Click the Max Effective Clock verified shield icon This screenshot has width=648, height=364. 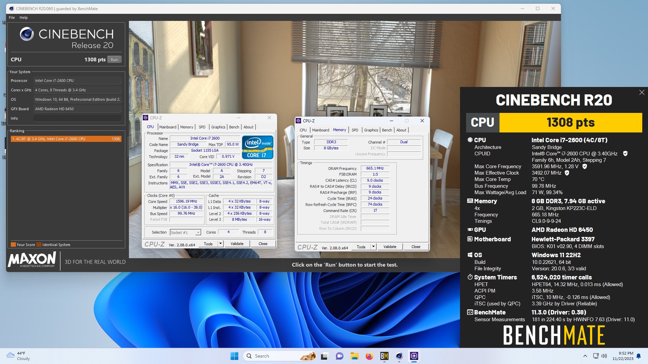[567, 173]
